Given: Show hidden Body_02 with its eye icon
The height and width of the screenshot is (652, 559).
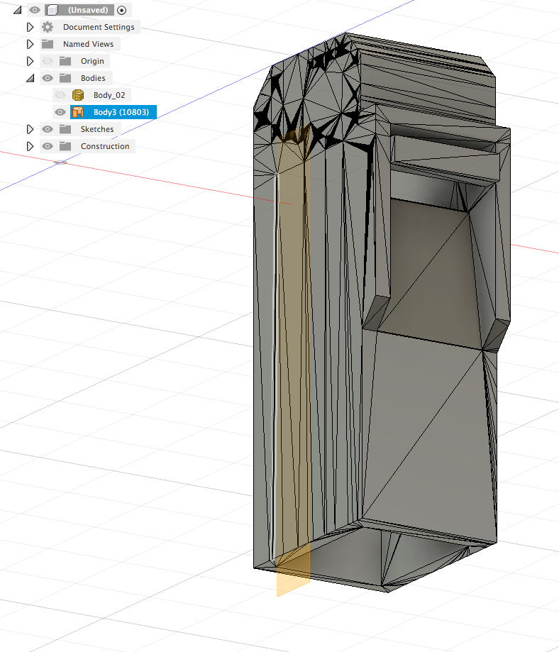Looking at the screenshot, I should click(x=60, y=95).
